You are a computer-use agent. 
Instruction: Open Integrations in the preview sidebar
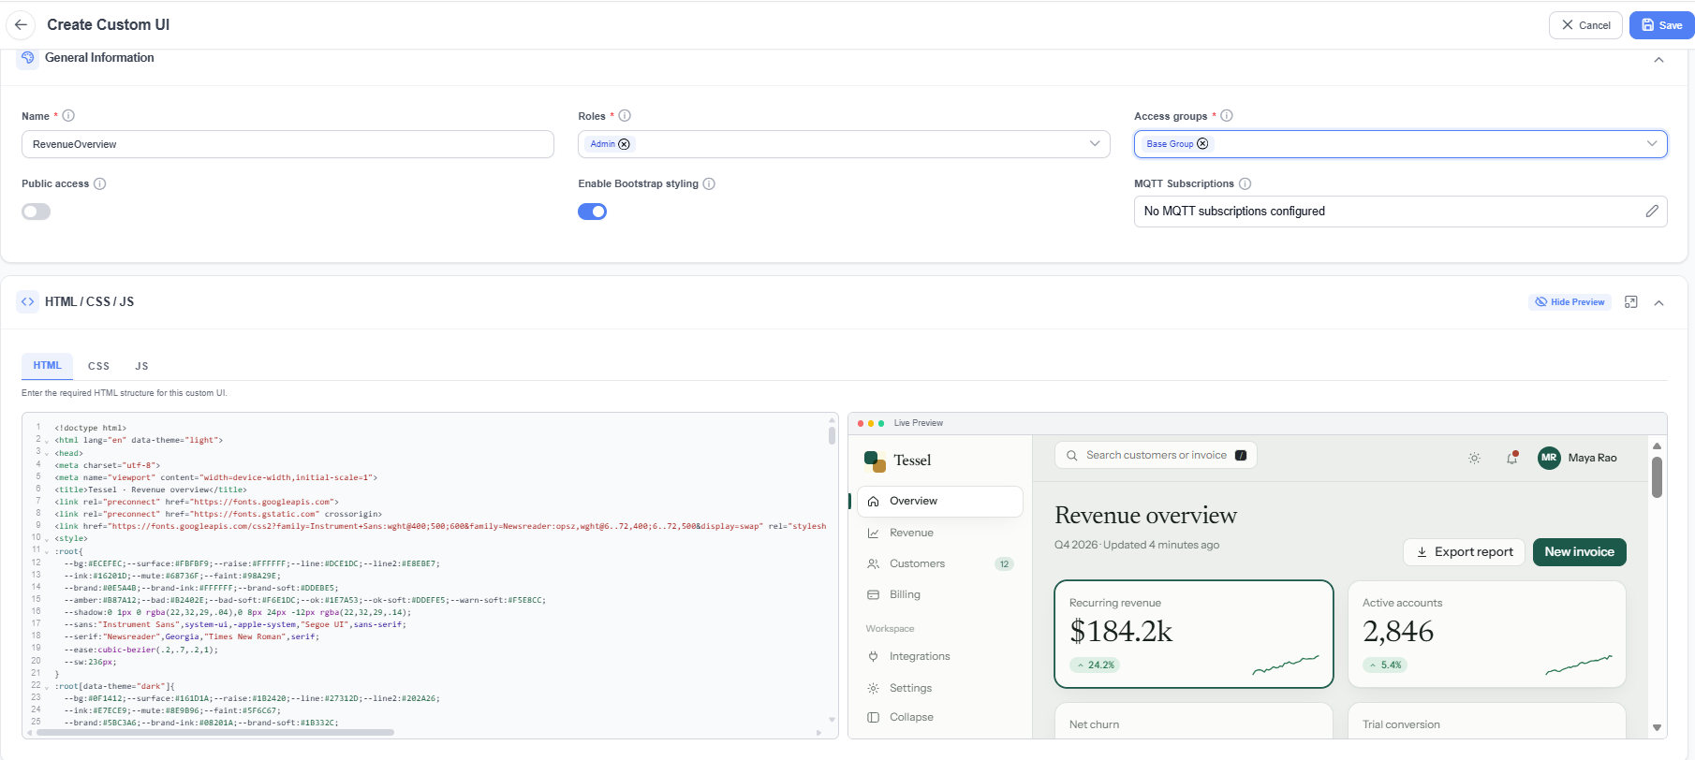[939, 656]
